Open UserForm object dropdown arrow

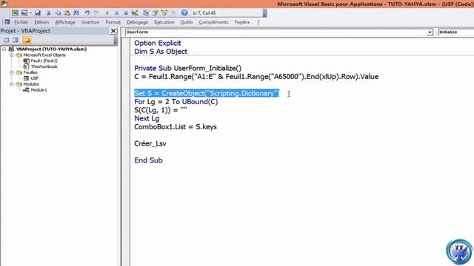point(430,33)
